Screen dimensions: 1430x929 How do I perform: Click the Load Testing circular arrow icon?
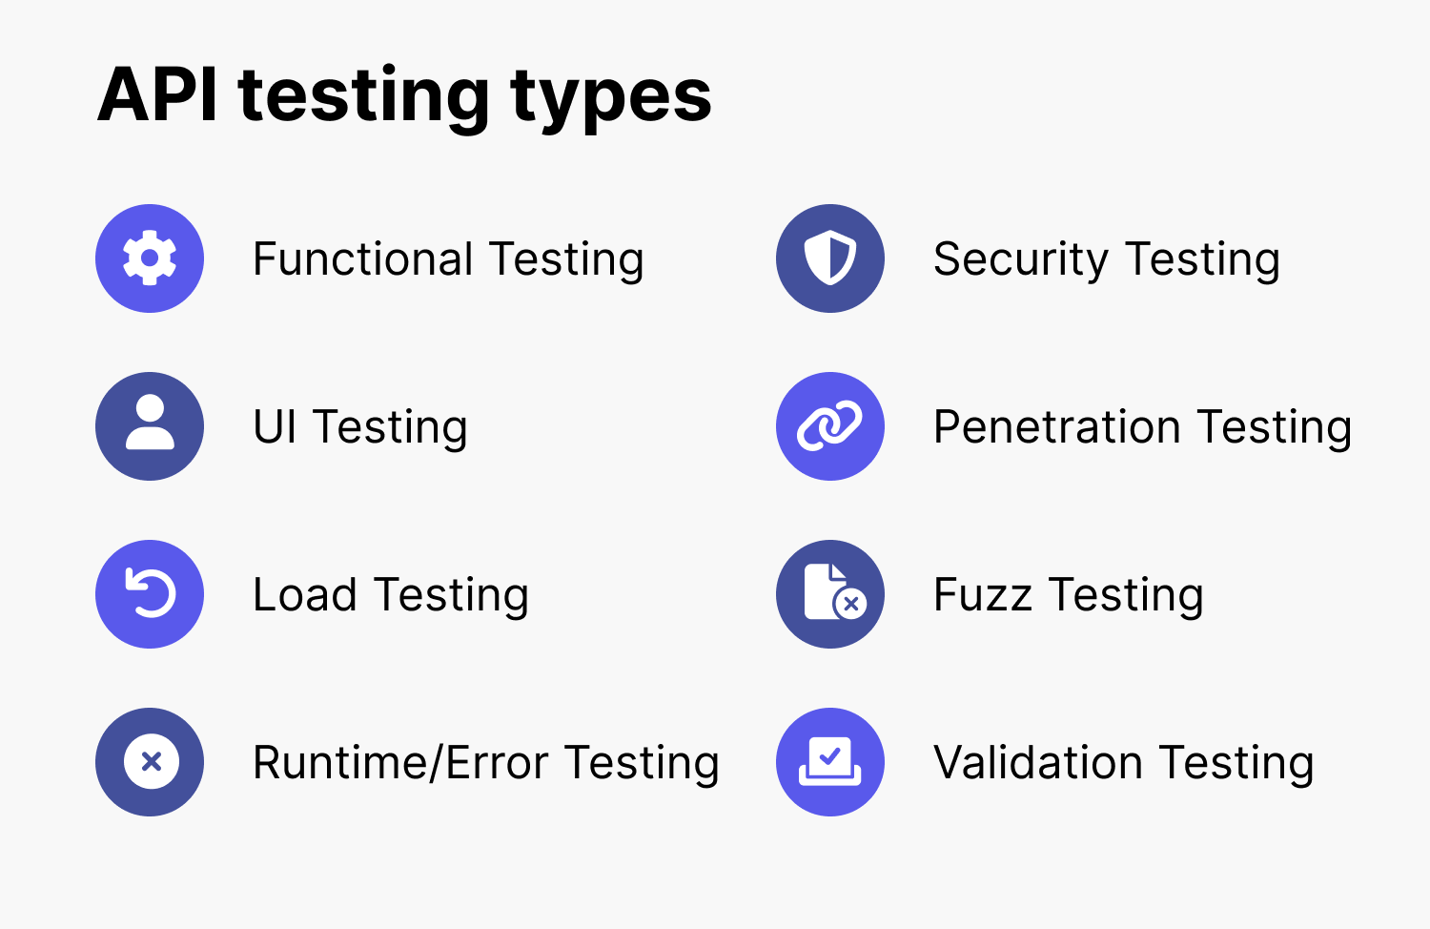(150, 594)
